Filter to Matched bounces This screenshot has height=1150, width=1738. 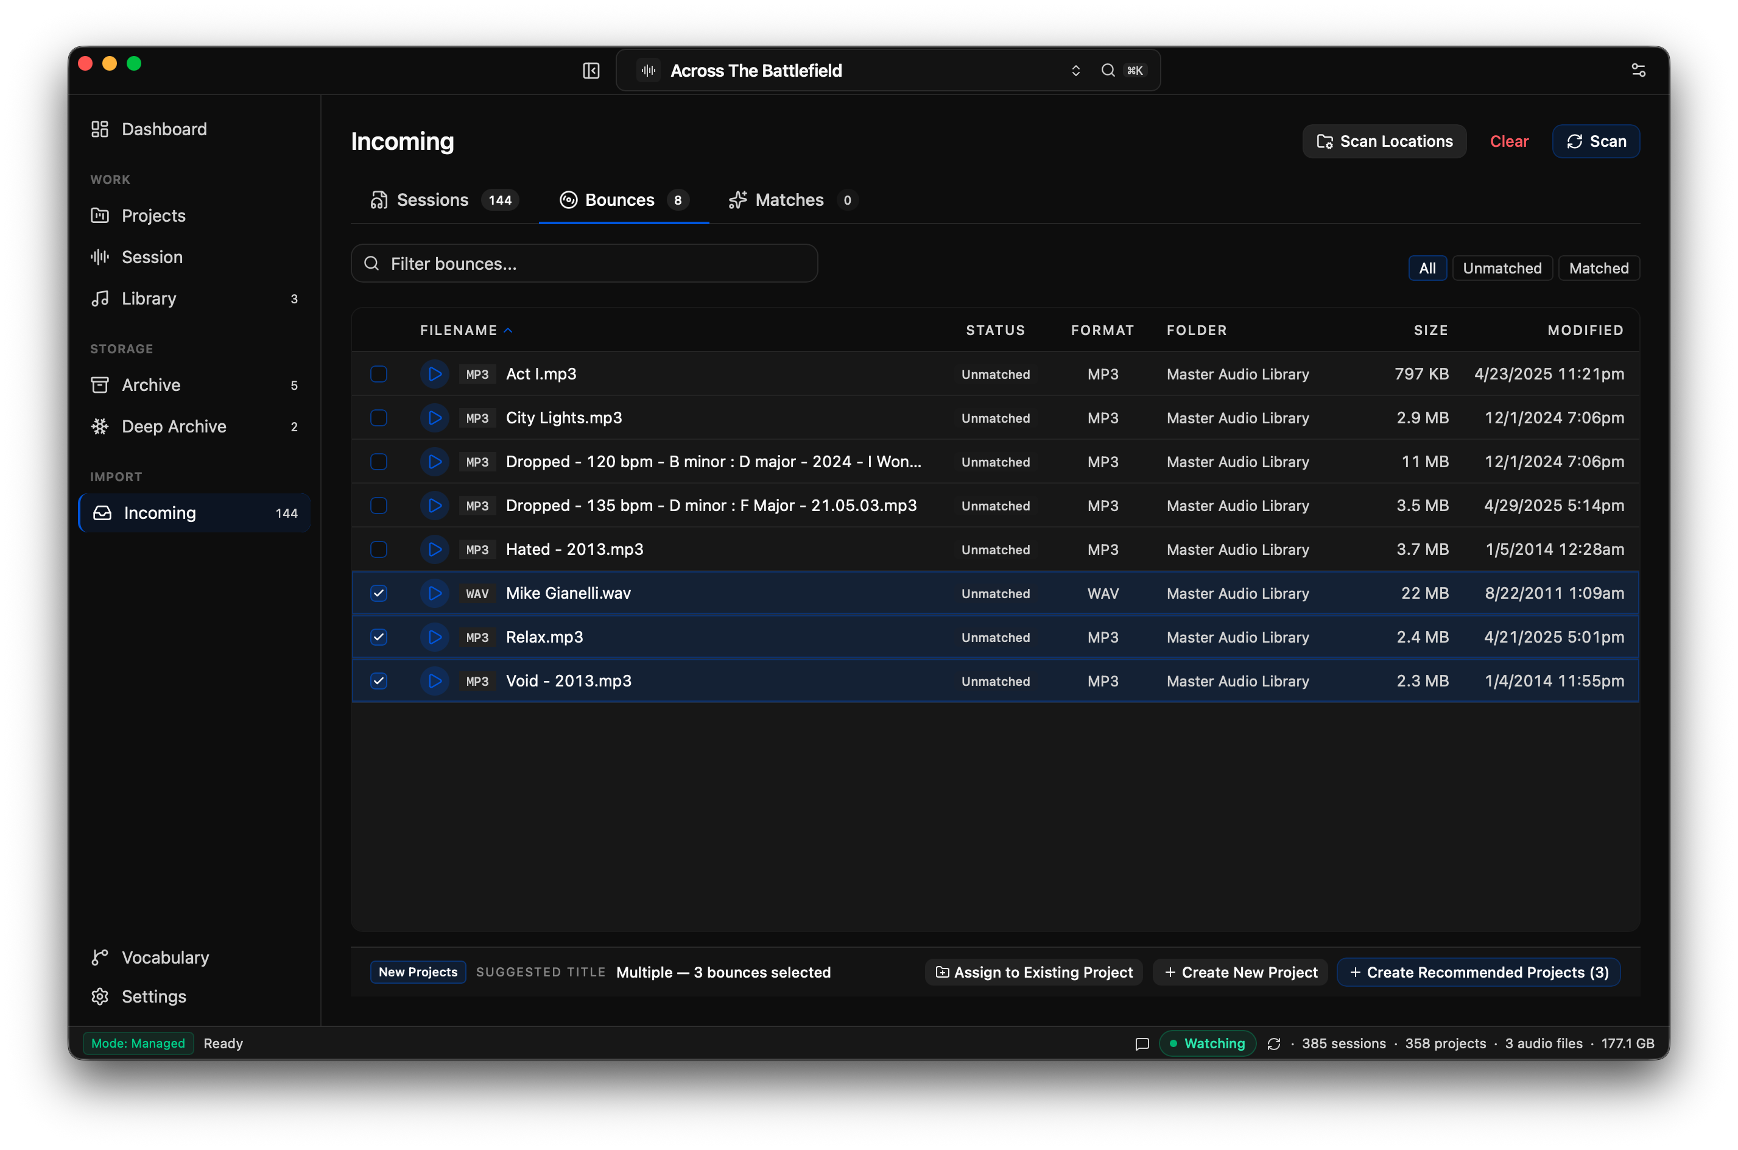[1598, 269]
